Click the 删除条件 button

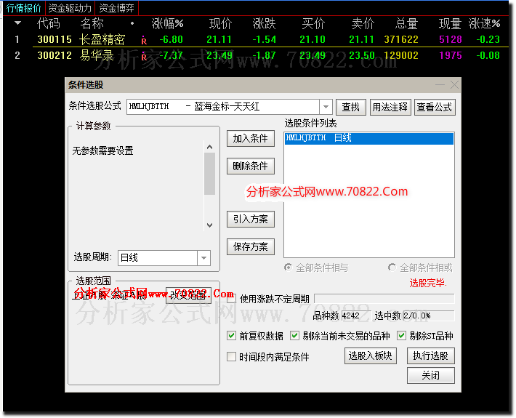coord(251,166)
